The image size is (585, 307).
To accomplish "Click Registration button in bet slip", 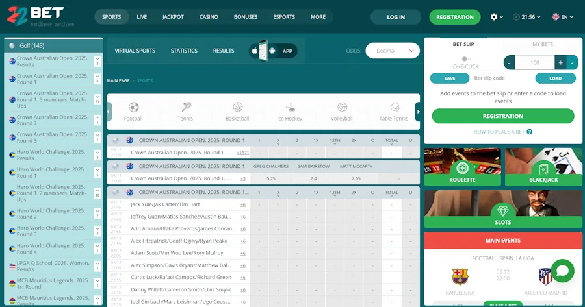I will pyautogui.click(x=503, y=116).
